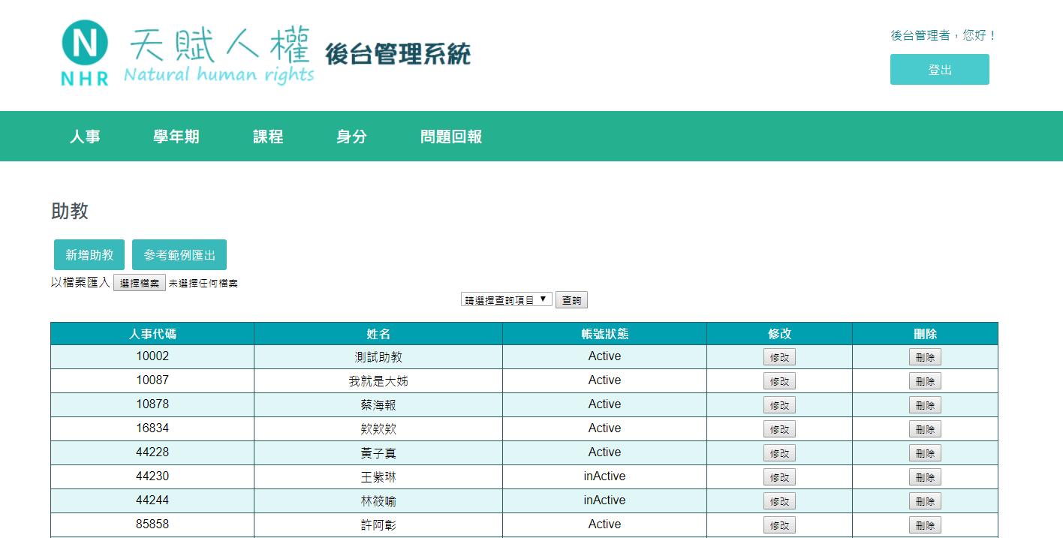Image resolution: width=1063 pixels, height=538 pixels.
Task: Click the 修改 column header
Action: [x=779, y=334]
